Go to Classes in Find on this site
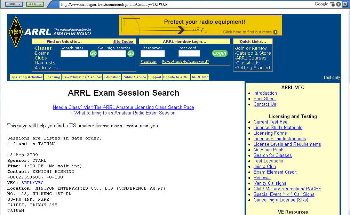 pos(43,48)
